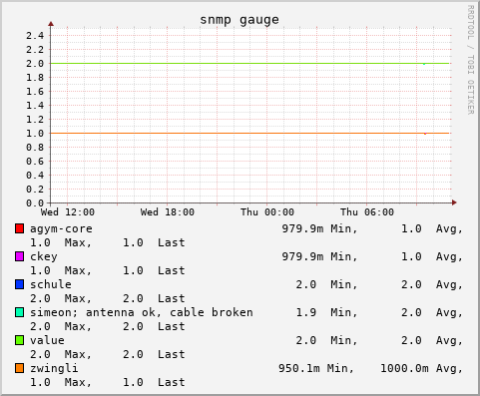Screen dimensions: 480x396
Task: Click the blue schule legend swatch
Action: [x=19, y=284]
